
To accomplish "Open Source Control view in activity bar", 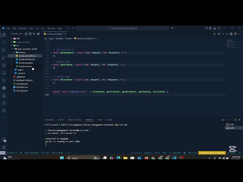I will 4,50.
